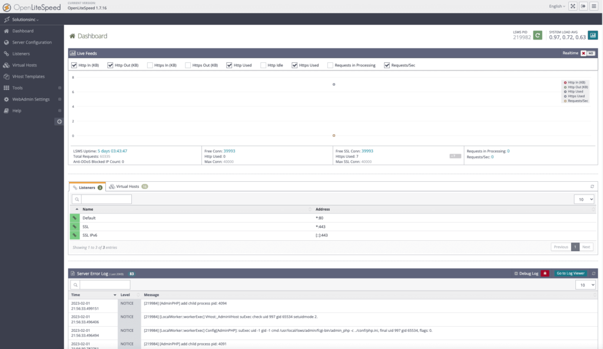Viewport: 603px width, 349px height.
Task: Collapse the sidebar with the arrow button
Action: point(59,121)
